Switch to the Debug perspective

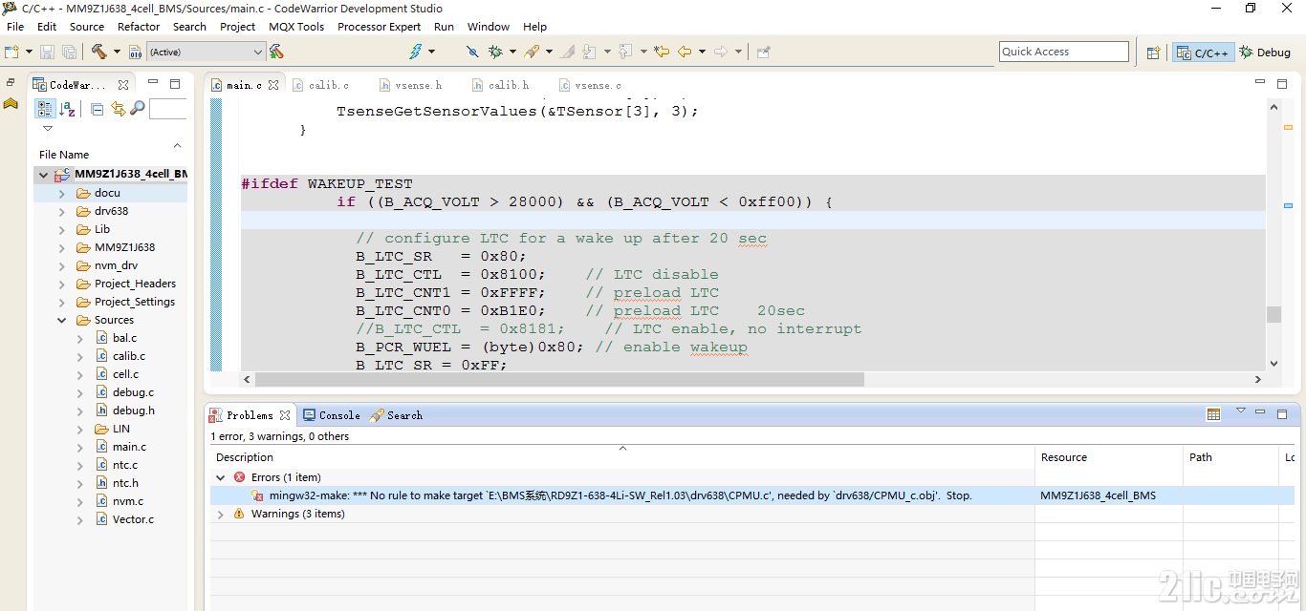pyautogui.click(x=1265, y=53)
